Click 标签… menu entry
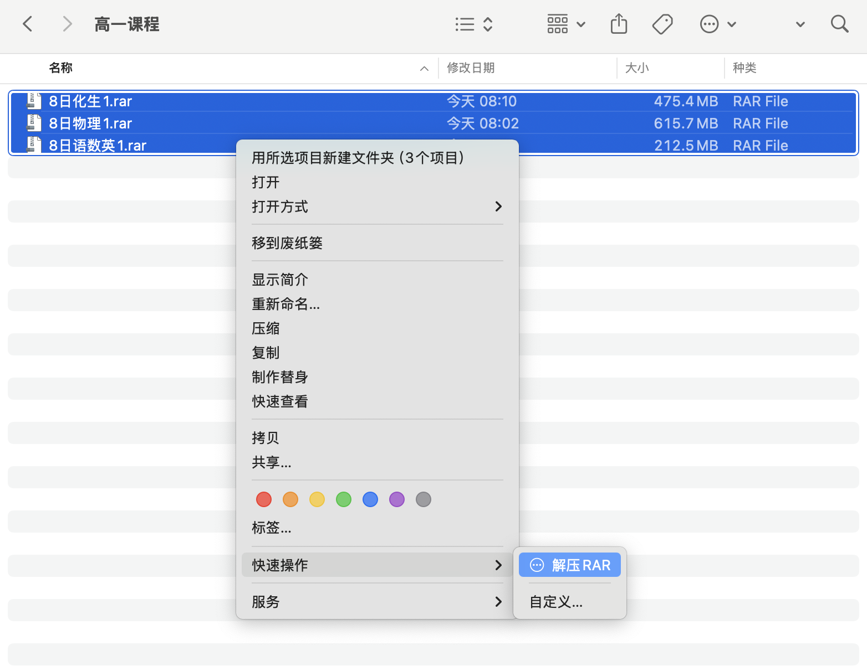The height and width of the screenshot is (671, 867). (x=271, y=528)
